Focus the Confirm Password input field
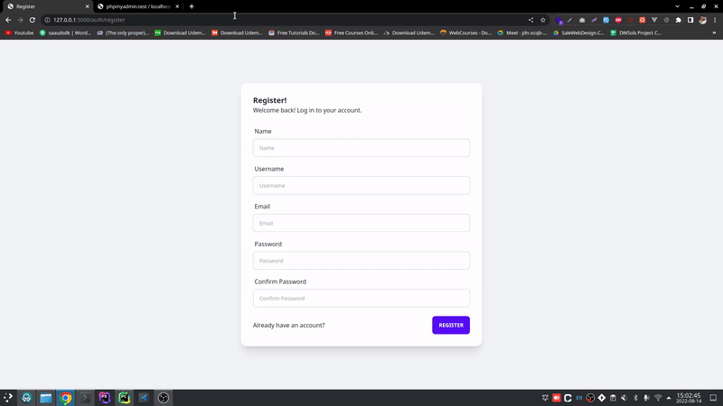Viewport: 723px width, 406px height. [x=361, y=299]
